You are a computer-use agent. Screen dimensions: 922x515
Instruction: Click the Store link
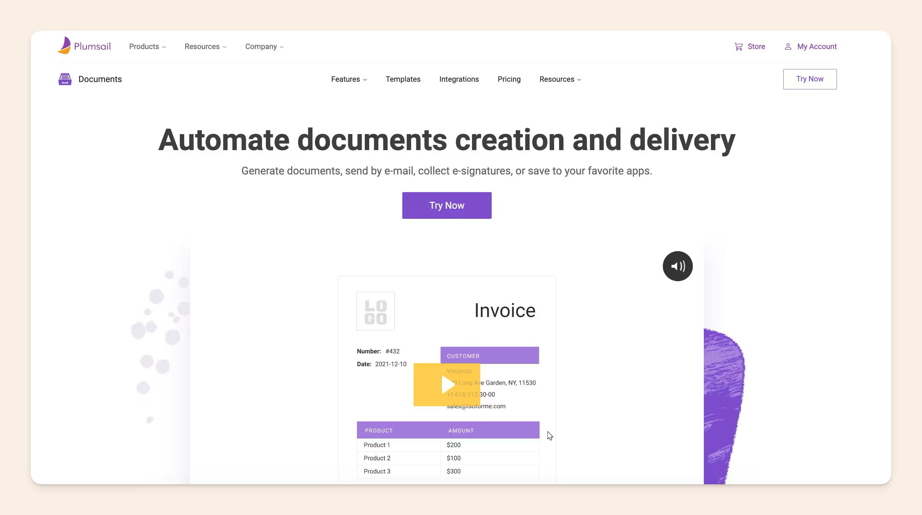pyautogui.click(x=756, y=46)
